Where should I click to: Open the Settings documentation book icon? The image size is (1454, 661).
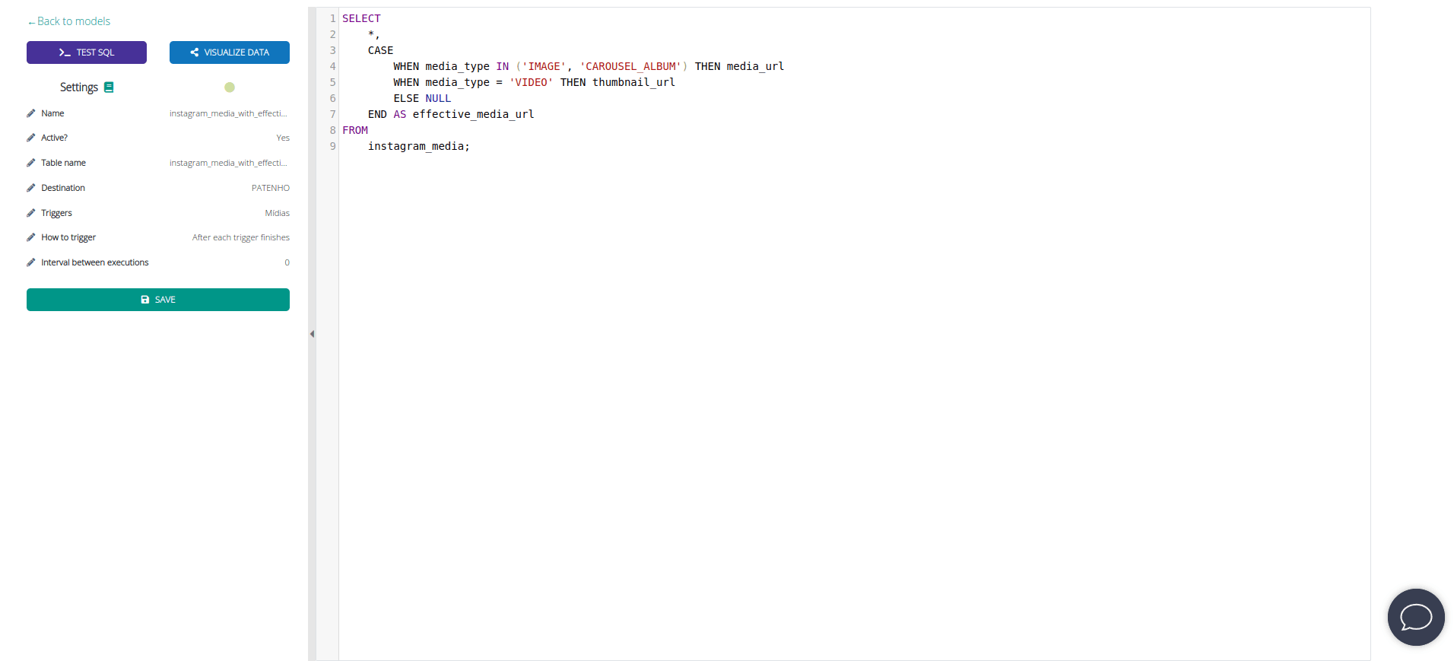[109, 87]
